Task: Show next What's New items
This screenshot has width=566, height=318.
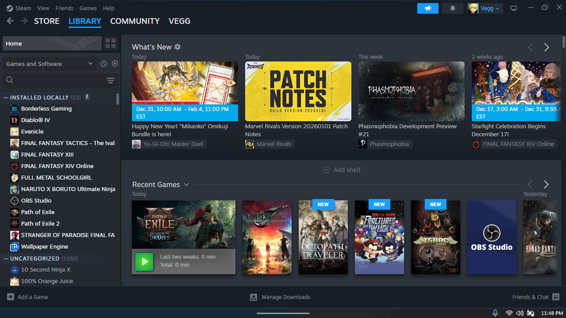Action: click(547, 47)
